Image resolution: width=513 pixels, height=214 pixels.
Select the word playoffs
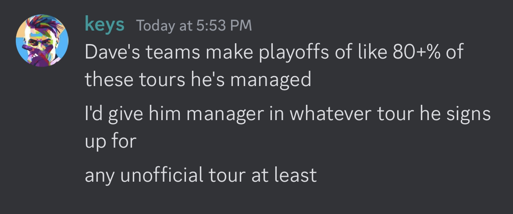285,53
